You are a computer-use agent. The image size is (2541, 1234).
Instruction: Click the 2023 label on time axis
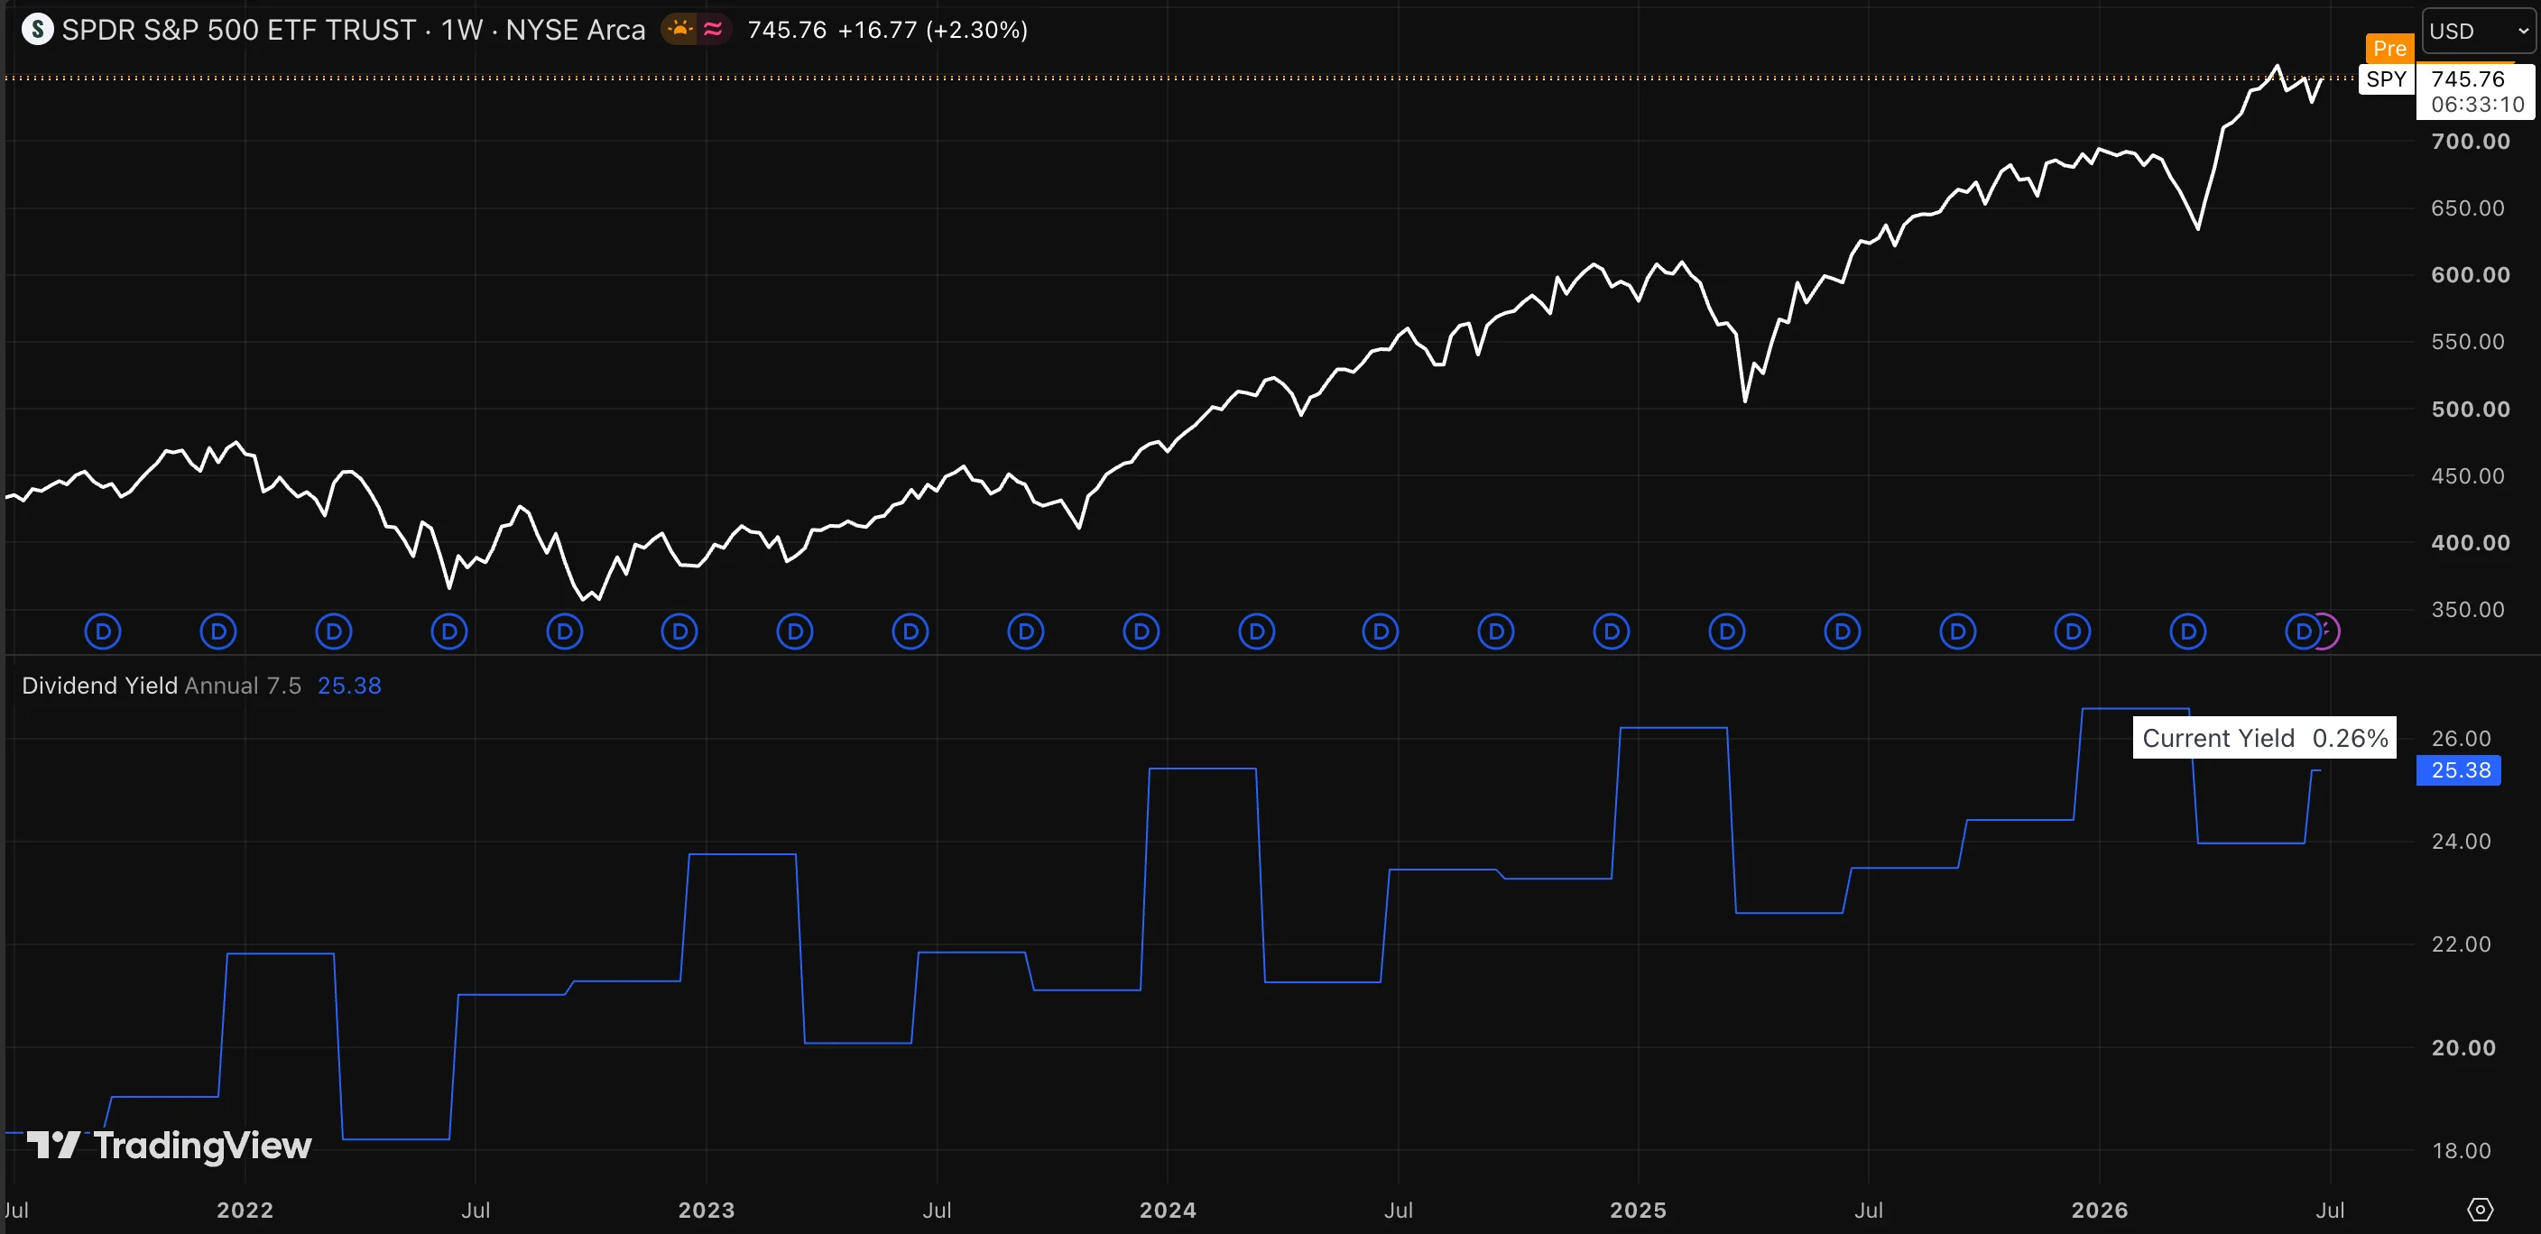[707, 1211]
